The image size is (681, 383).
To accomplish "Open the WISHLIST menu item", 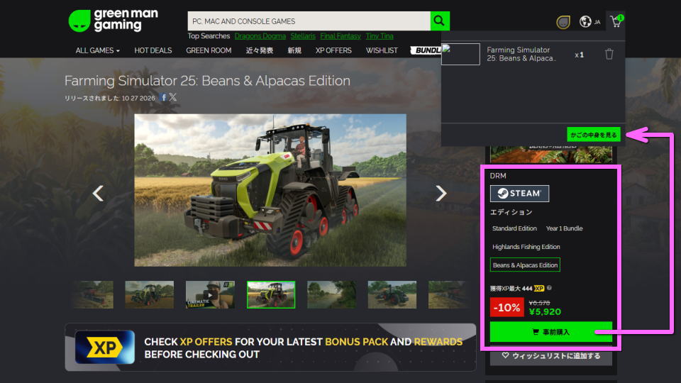I will click(382, 50).
